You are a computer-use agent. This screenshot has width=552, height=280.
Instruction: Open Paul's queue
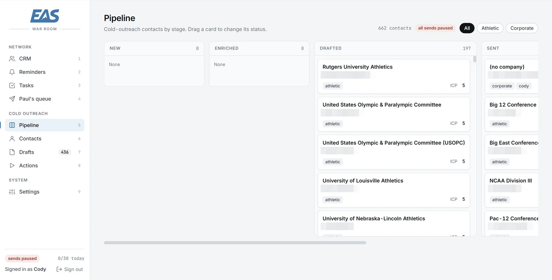(45, 99)
